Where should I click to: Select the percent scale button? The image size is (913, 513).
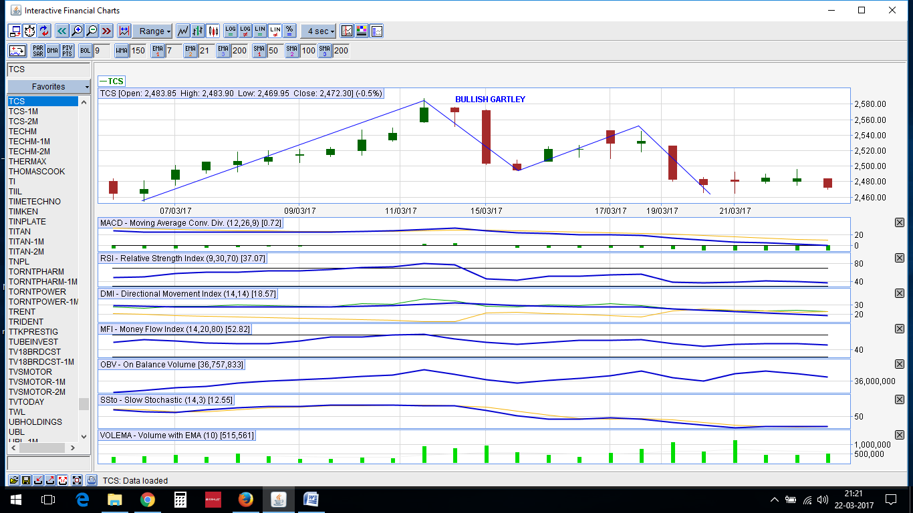tap(289, 31)
